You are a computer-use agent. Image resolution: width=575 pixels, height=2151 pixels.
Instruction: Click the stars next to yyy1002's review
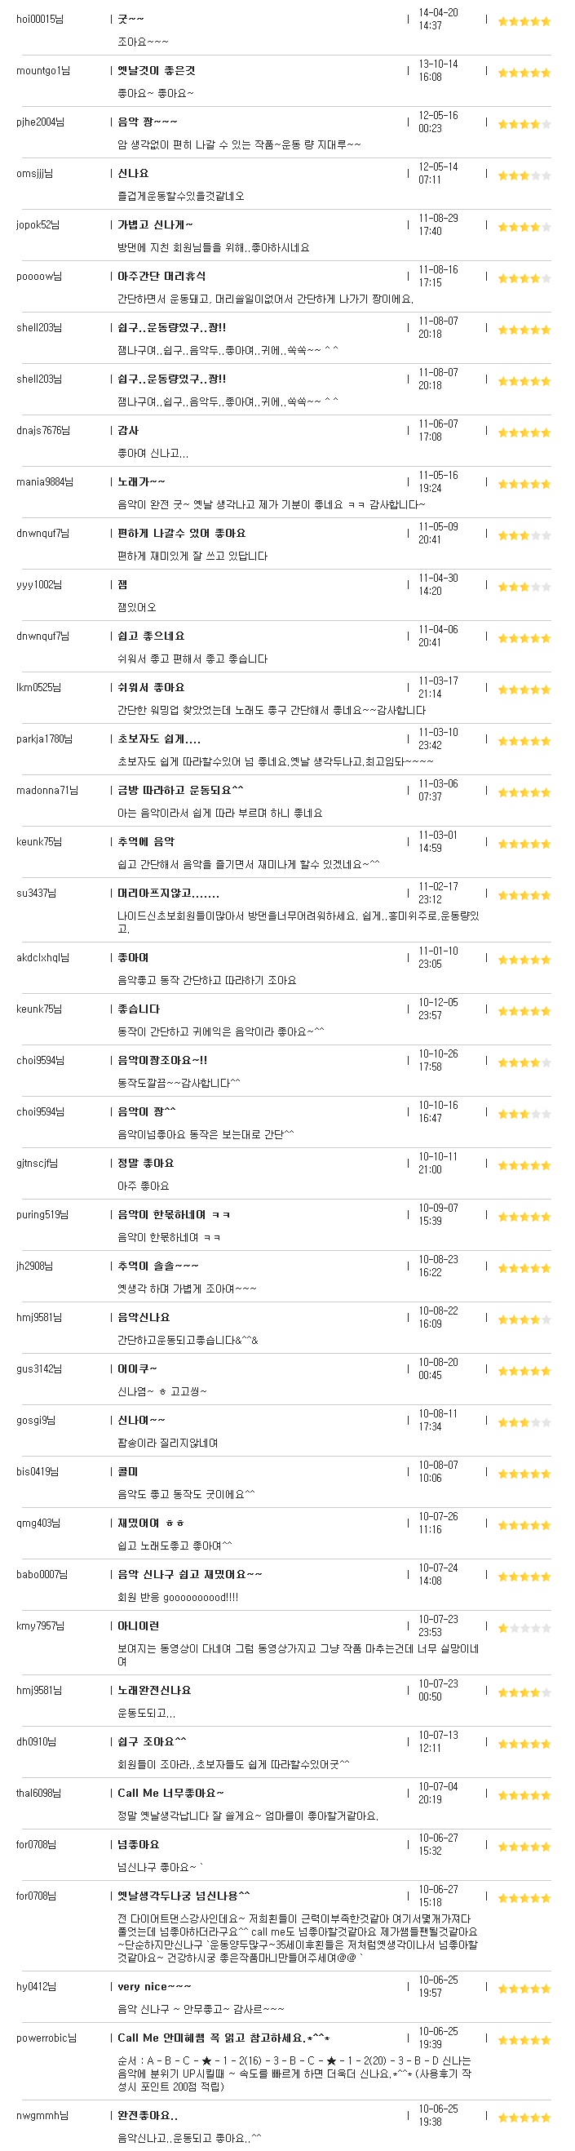pos(524,588)
